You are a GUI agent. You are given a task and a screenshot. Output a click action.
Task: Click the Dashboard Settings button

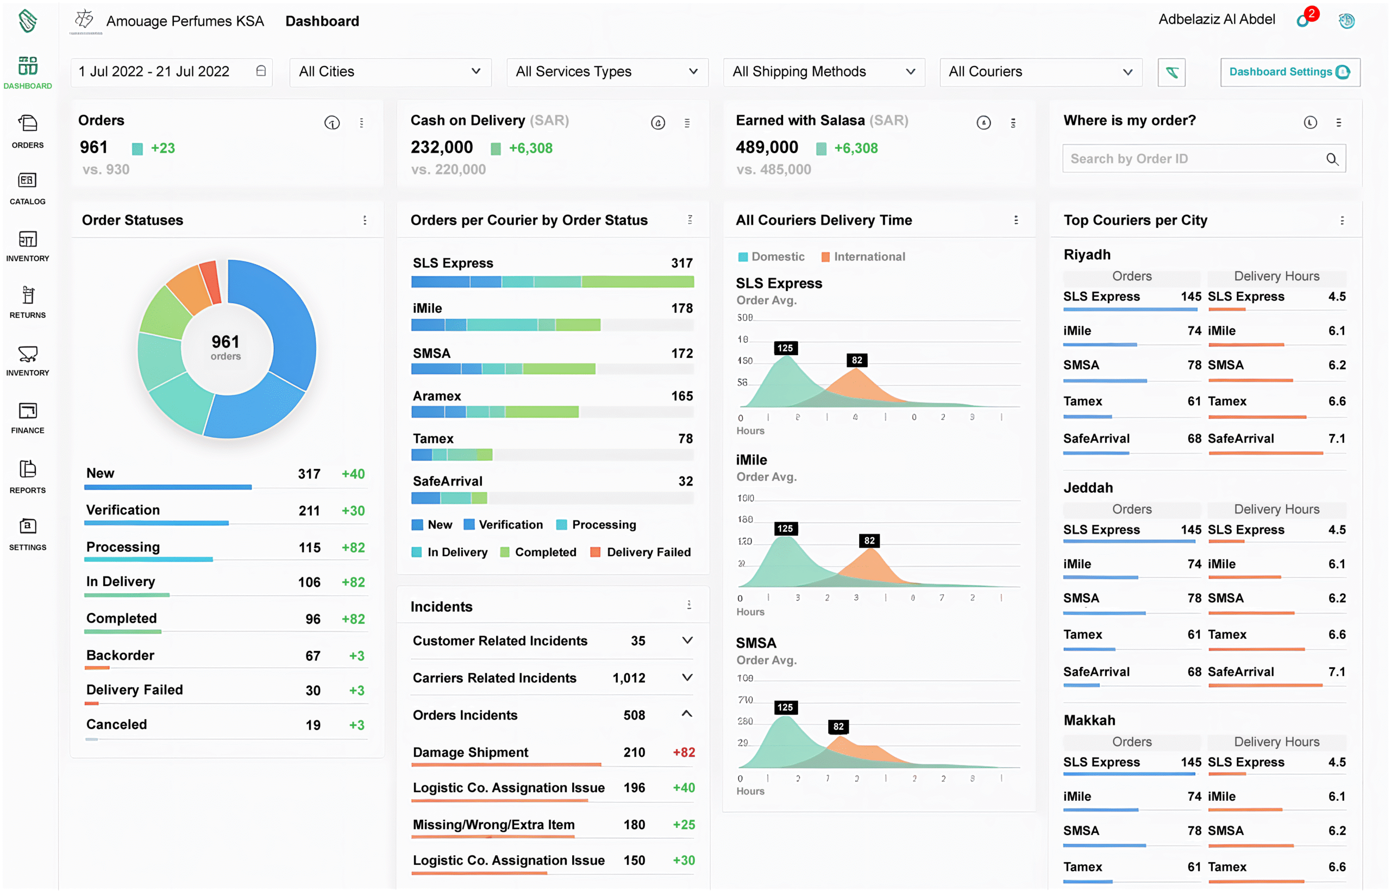1290,72
